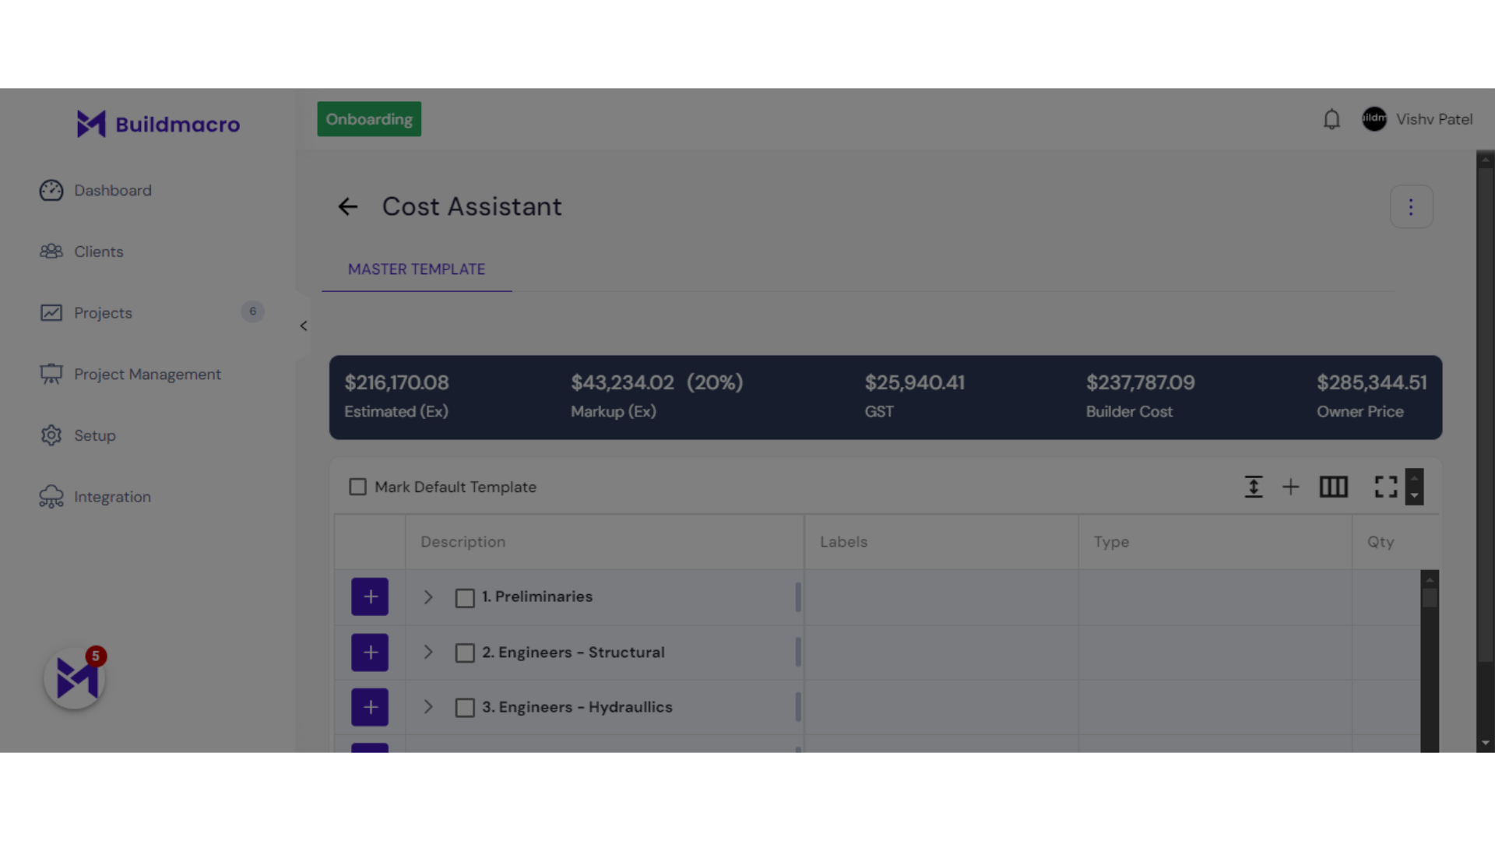This screenshot has width=1495, height=841.
Task: Click plus button for Engineers - Hydraullics row
Action: [370, 707]
